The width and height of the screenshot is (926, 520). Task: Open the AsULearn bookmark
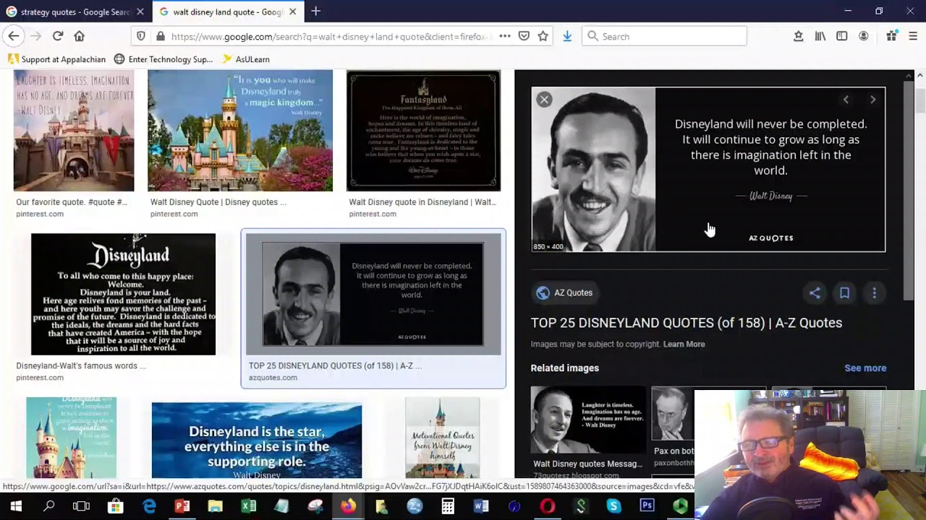(246, 59)
